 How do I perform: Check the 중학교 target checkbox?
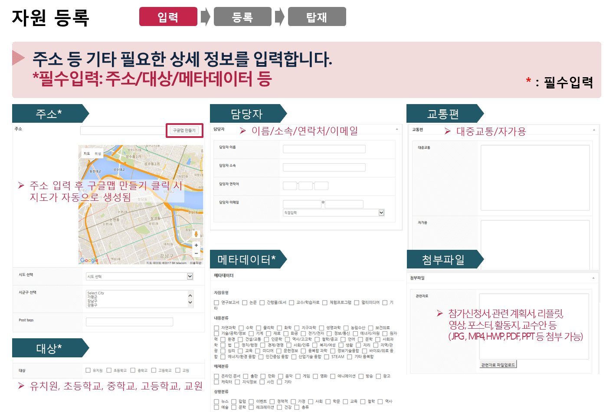coord(133,370)
